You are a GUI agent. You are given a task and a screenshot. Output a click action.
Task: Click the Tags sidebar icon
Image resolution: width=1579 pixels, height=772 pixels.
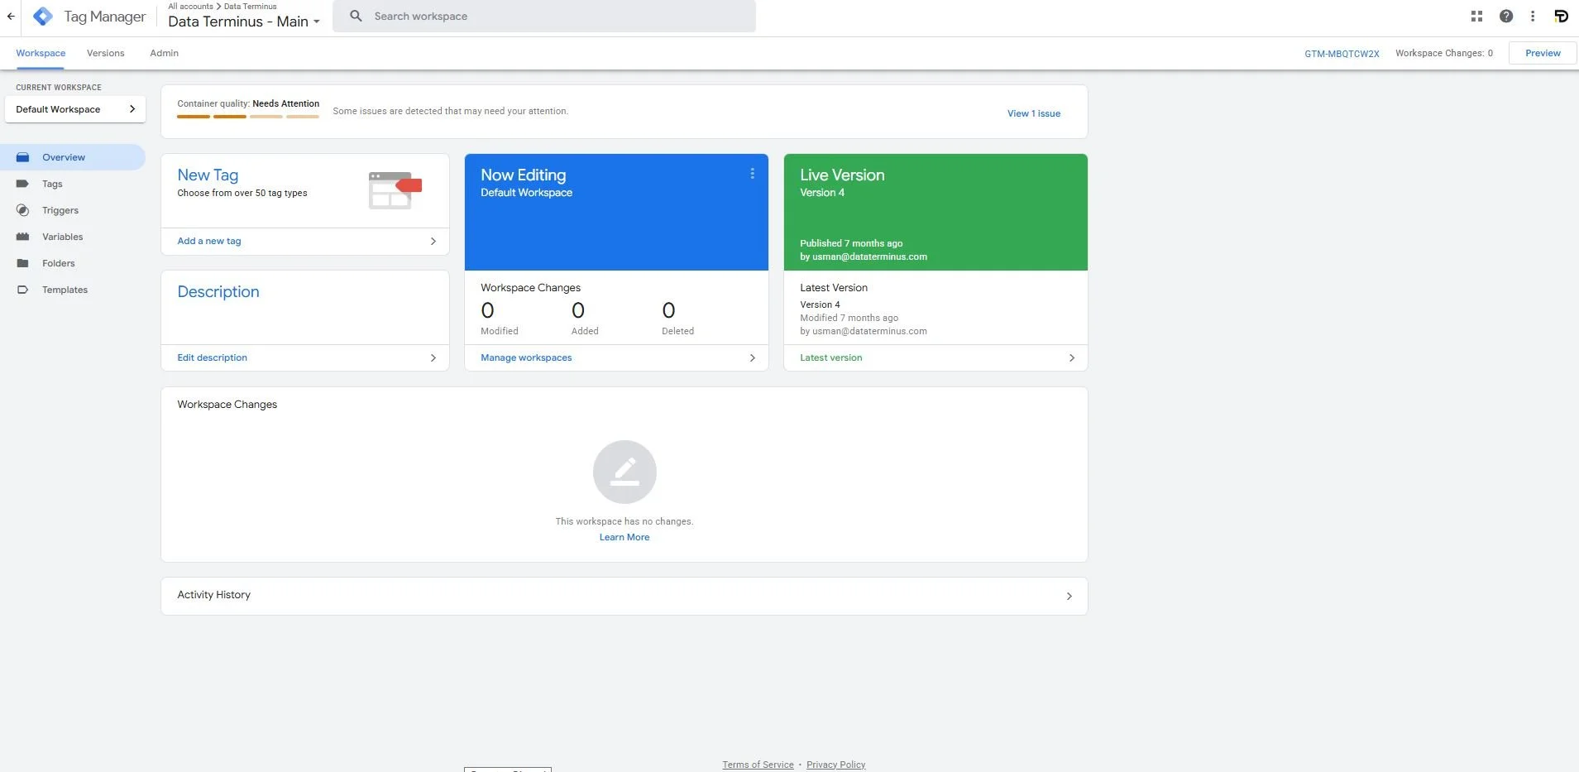(x=23, y=184)
